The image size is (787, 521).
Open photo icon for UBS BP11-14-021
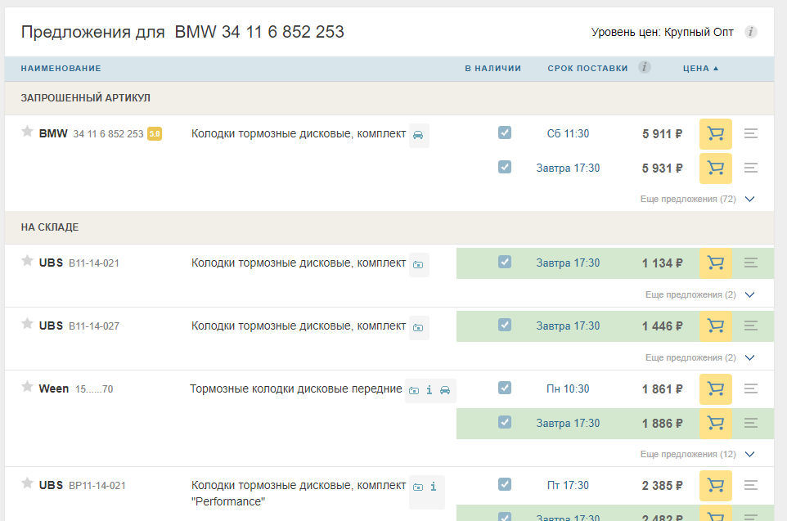tap(418, 487)
